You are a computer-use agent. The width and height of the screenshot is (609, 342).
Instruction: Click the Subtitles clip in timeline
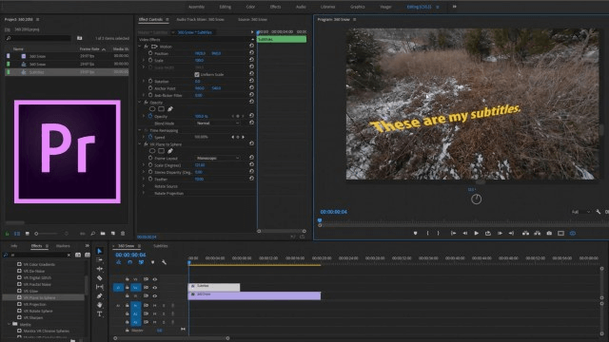click(214, 287)
